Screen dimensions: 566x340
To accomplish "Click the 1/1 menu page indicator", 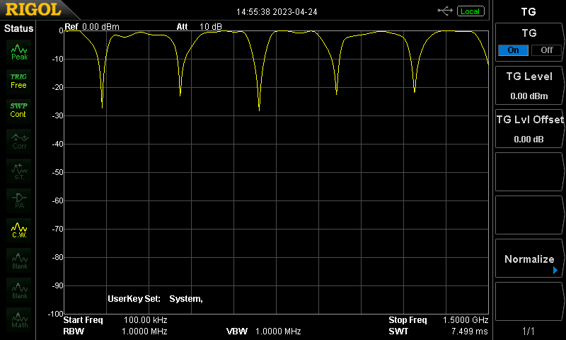I will pyautogui.click(x=529, y=331).
